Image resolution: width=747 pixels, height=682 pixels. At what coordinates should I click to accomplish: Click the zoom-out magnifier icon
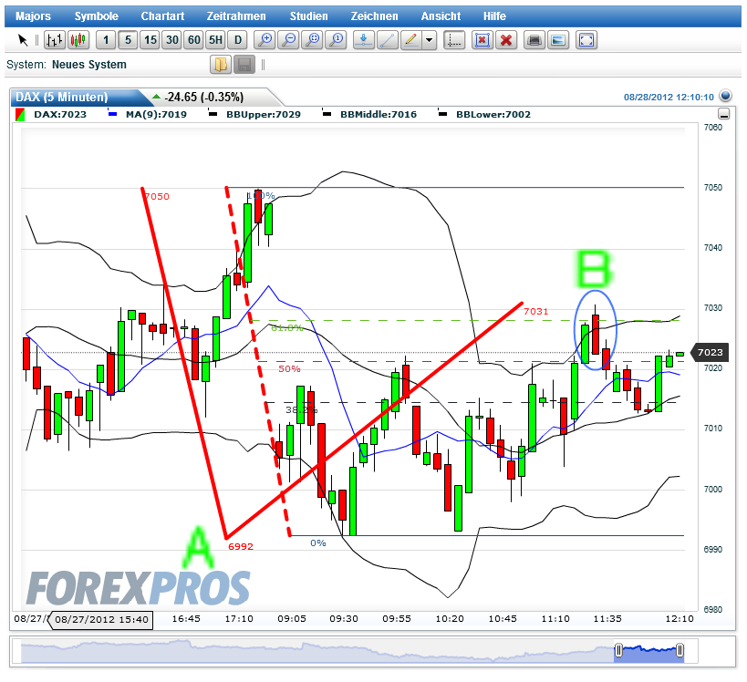tap(289, 40)
